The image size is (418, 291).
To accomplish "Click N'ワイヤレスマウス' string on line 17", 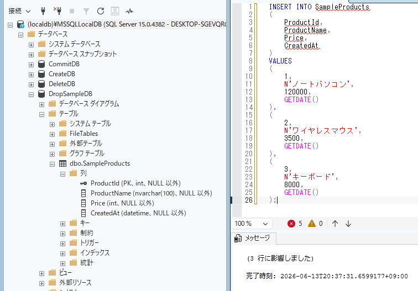I will tap(321, 130).
